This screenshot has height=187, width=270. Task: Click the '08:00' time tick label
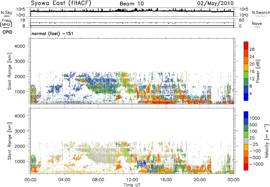pyautogui.click(x=98, y=180)
